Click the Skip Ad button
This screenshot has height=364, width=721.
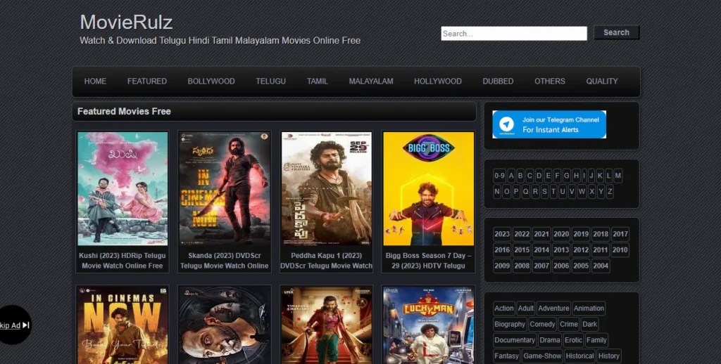coord(14,325)
